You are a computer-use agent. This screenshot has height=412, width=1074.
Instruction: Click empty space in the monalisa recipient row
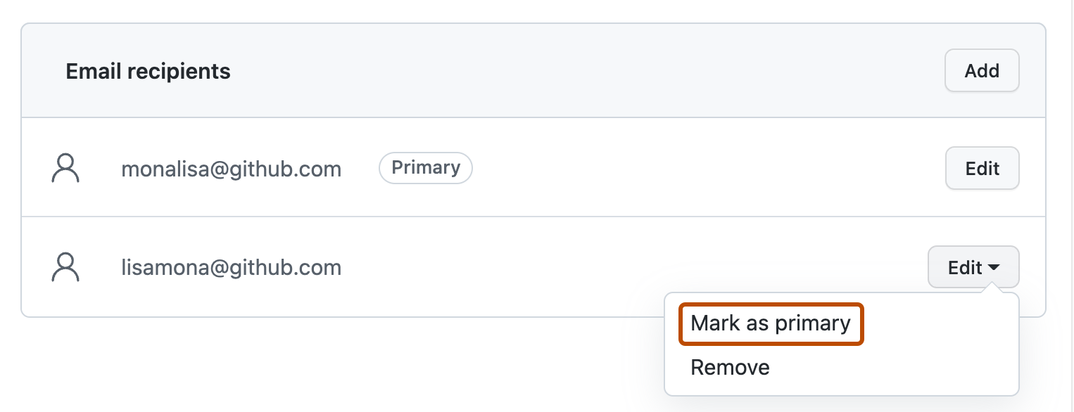pos(704,169)
